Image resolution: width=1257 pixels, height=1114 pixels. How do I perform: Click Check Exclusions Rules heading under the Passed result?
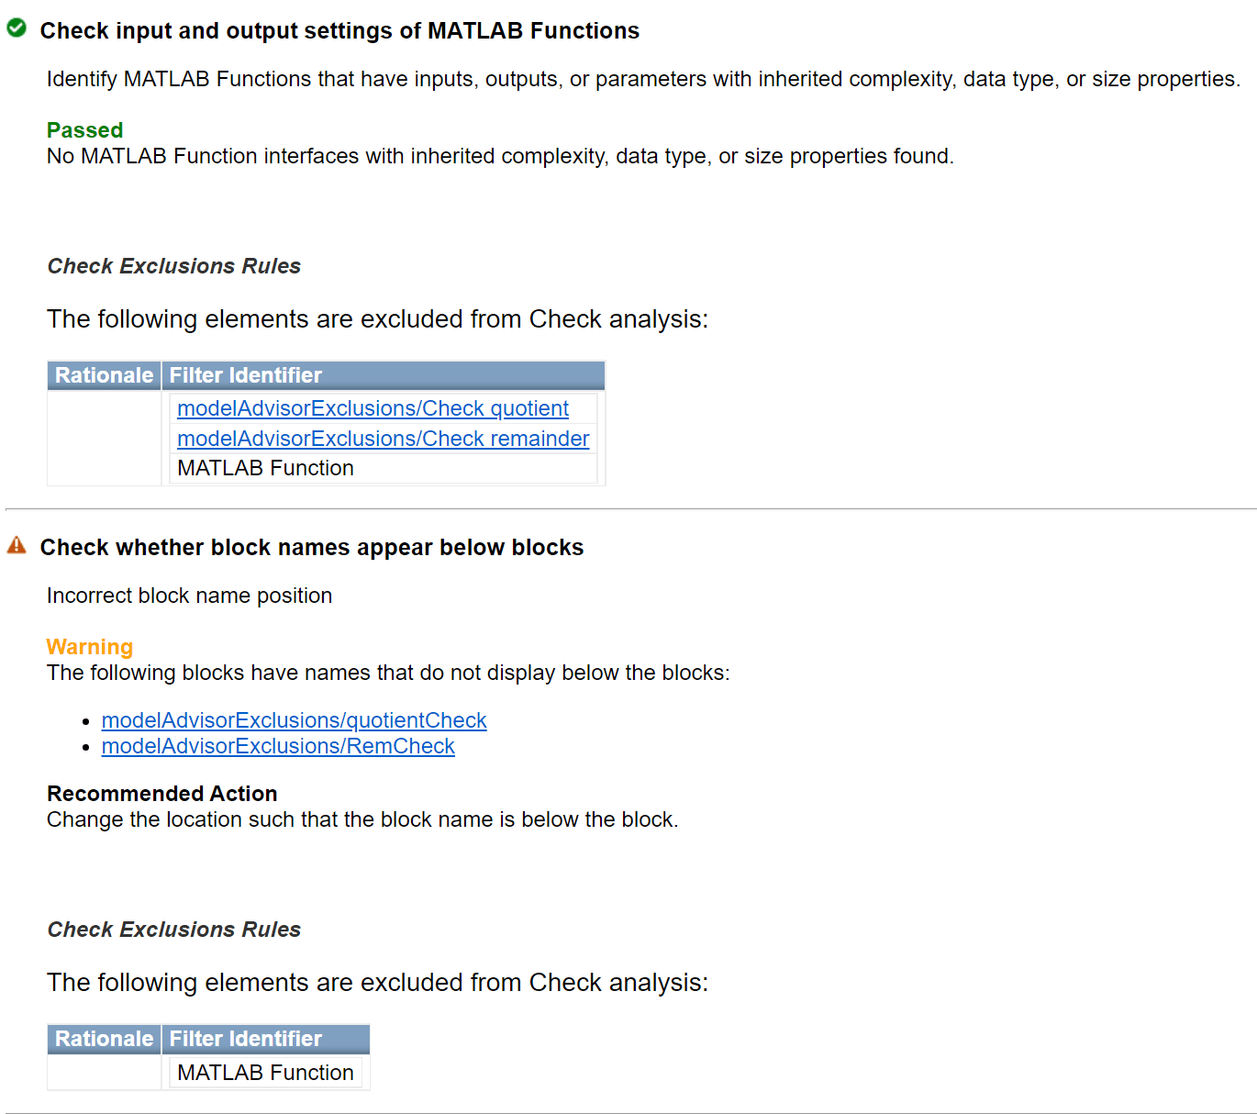point(174,266)
